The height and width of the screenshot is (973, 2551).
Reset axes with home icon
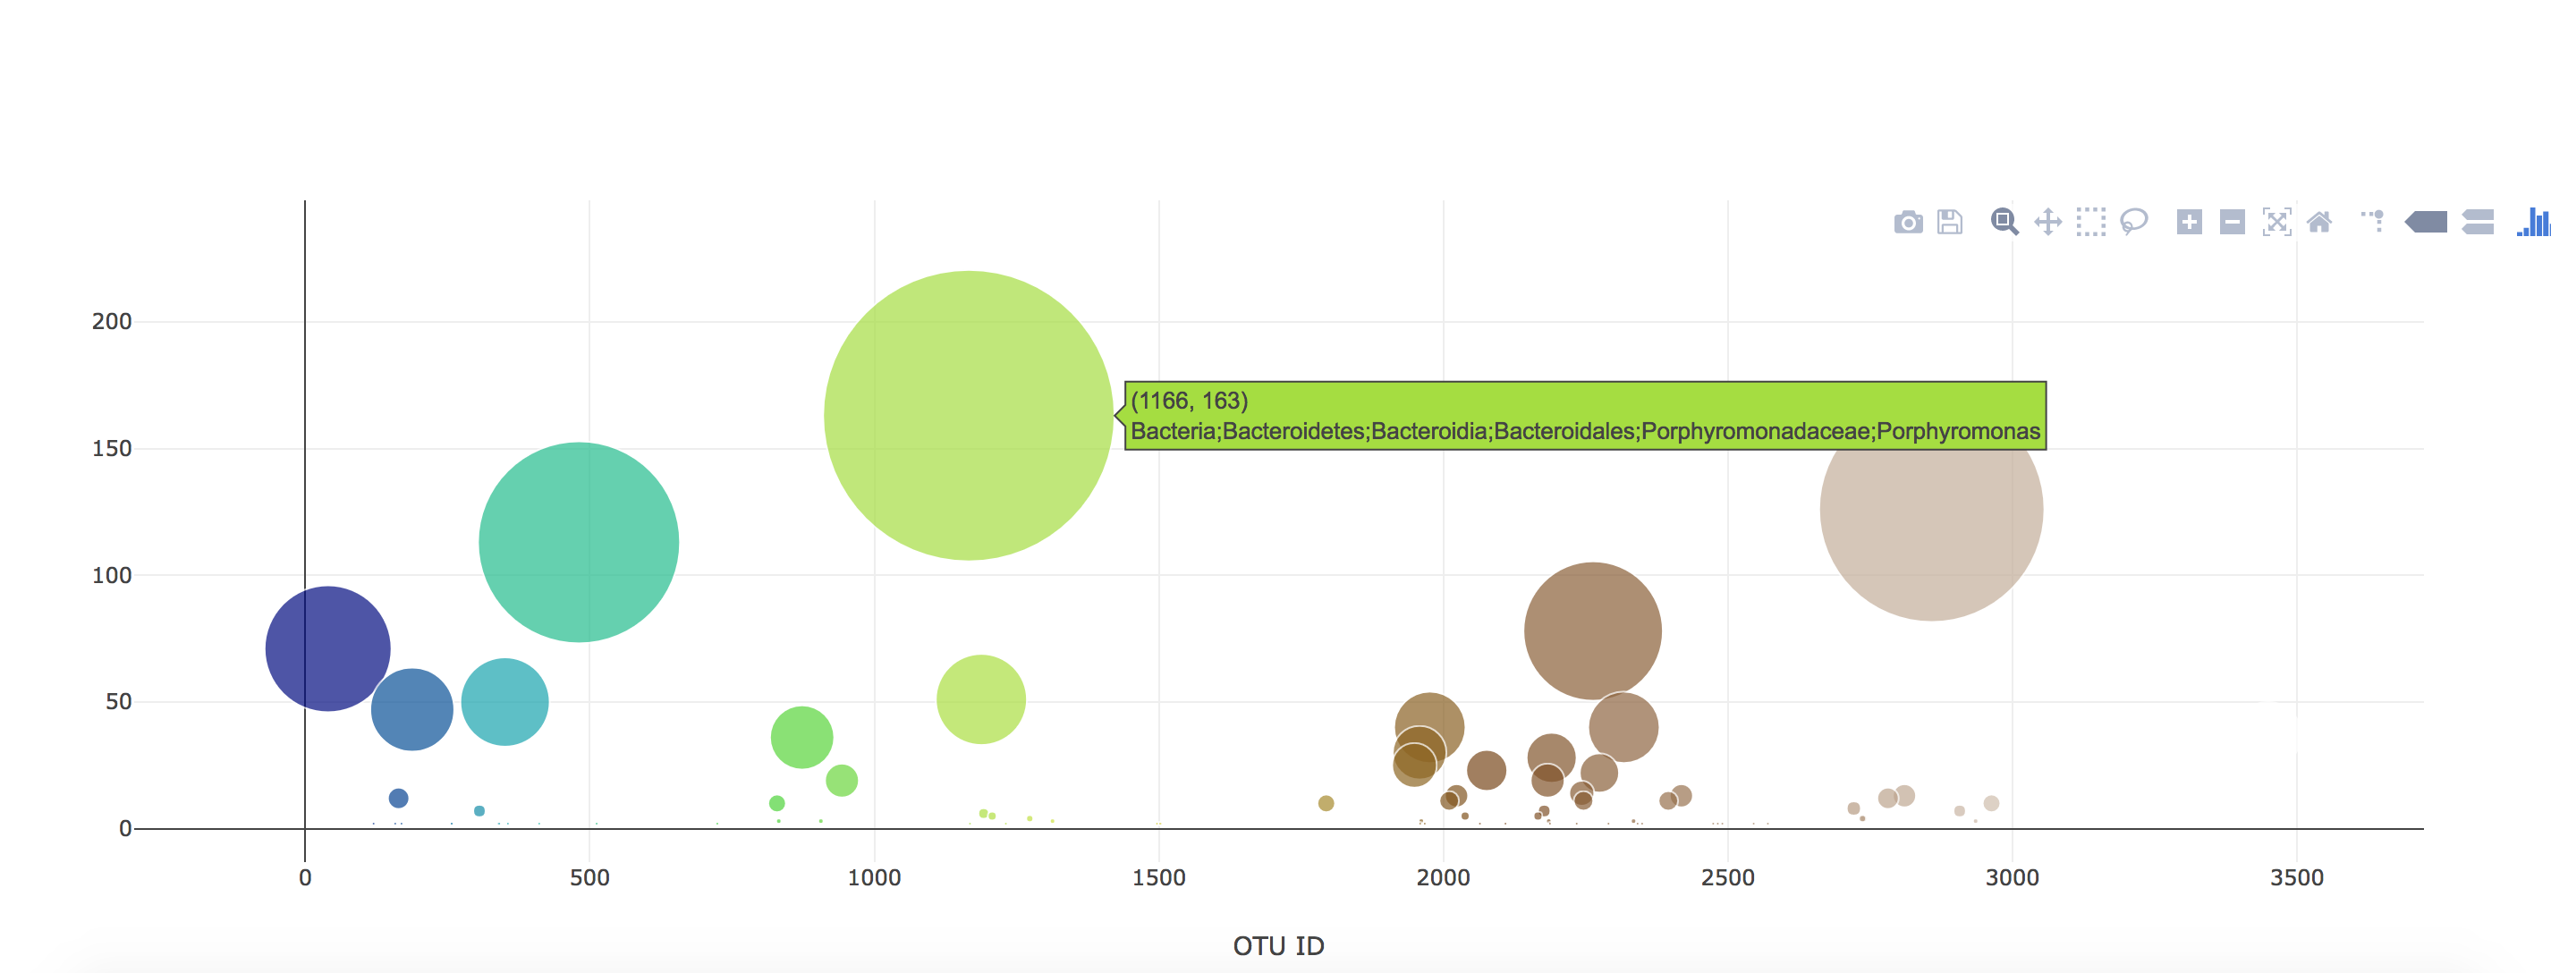pos(2319,222)
